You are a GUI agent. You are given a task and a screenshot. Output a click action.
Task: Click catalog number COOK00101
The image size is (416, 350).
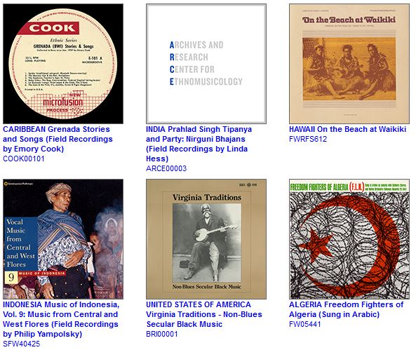[x=24, y=159]
